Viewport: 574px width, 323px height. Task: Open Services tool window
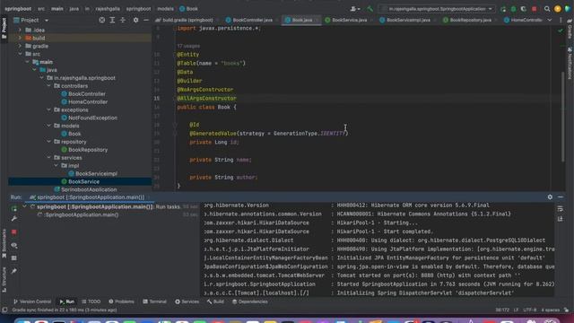point(187,301)
